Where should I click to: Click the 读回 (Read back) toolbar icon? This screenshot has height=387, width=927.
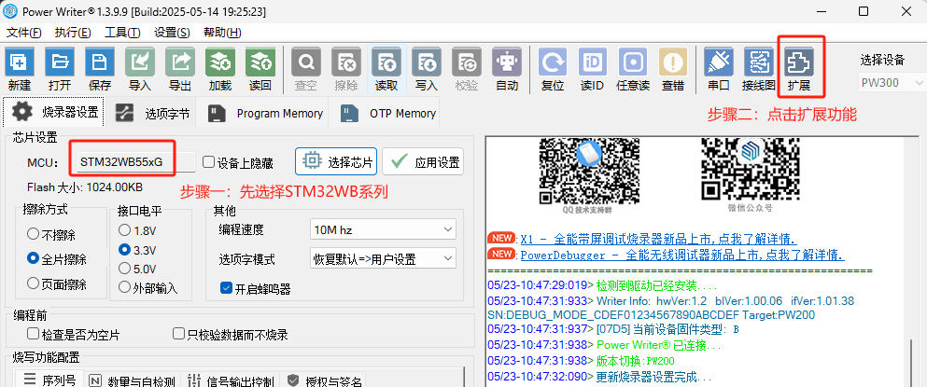260,62
